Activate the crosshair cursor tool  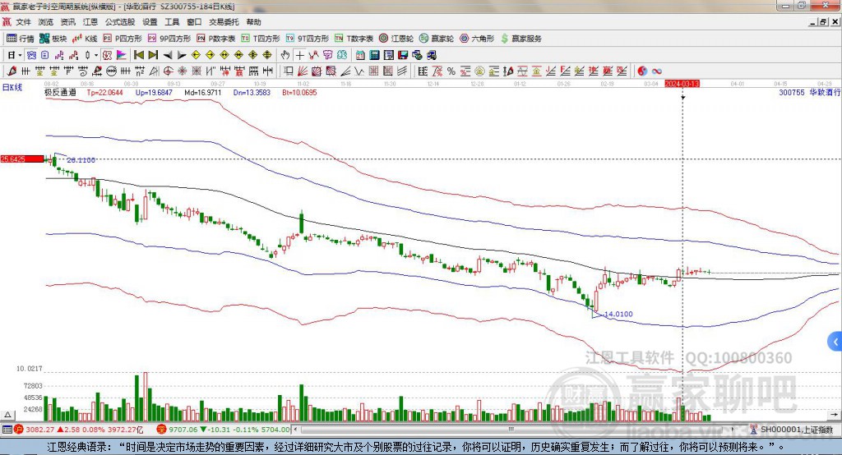[x=299, y=55]
